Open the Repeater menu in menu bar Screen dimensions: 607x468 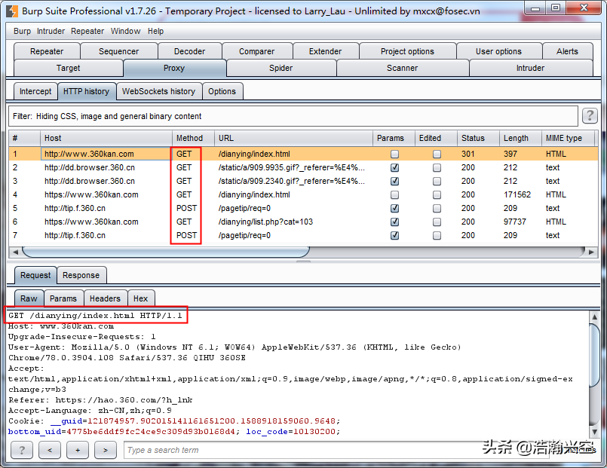click(x=87, y=31)
